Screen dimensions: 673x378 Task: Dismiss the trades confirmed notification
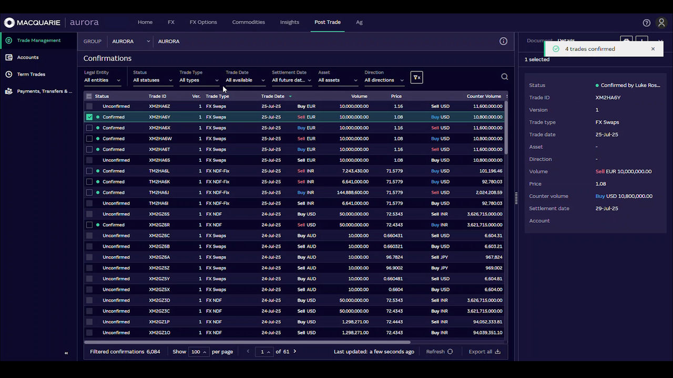[x=653, y=49]
